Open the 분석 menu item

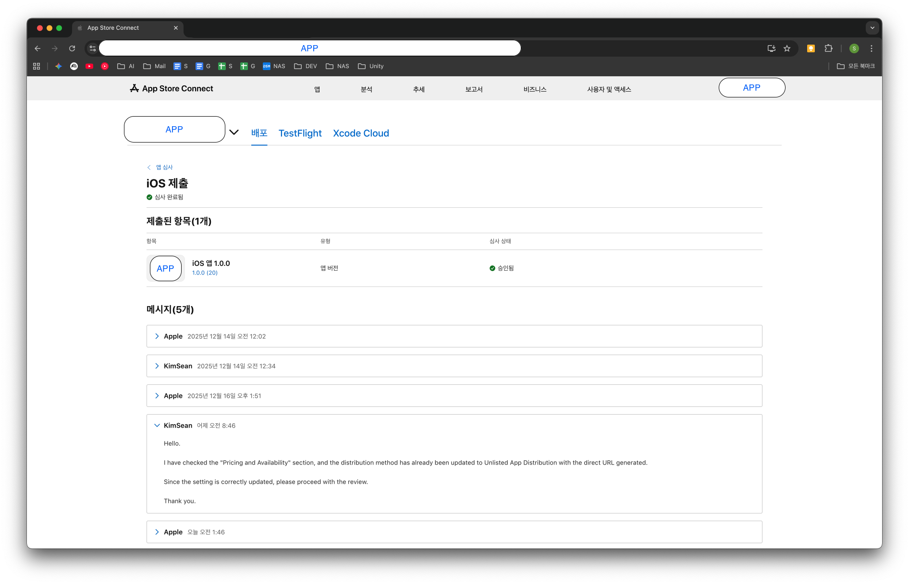point(367,89)
